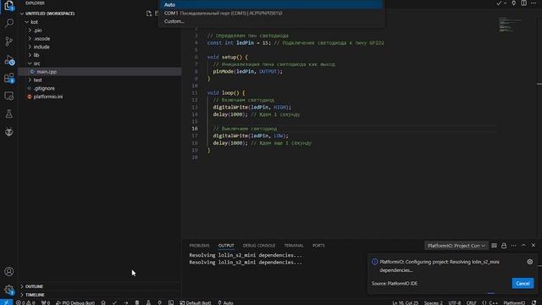Click PlatformIO Clean trash icon in status bar
The height and width of the screenshot is (305, 542).
pos(137,302)
